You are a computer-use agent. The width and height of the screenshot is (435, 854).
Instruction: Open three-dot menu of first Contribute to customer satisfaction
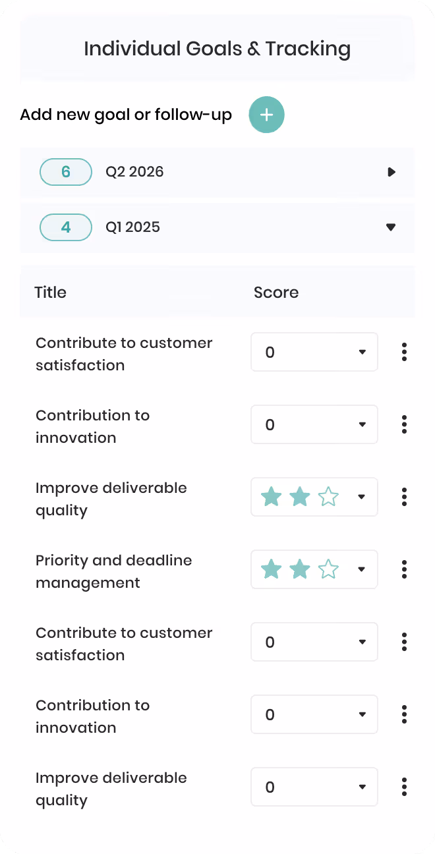(404, 352)
